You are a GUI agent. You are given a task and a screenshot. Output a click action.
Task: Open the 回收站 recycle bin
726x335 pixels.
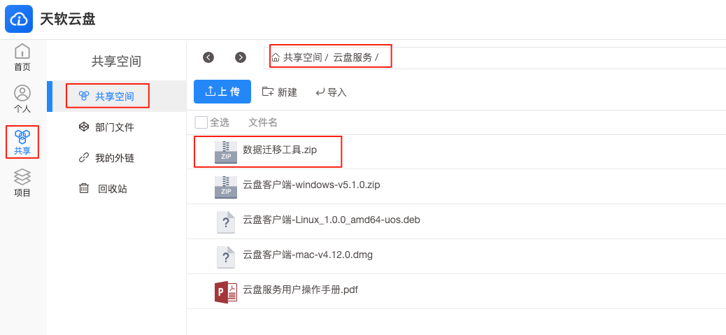pos(112,188)
